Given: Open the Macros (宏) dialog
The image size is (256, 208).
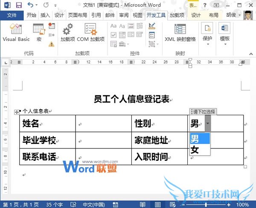Looking at the screenshot, I should point(39,32).
